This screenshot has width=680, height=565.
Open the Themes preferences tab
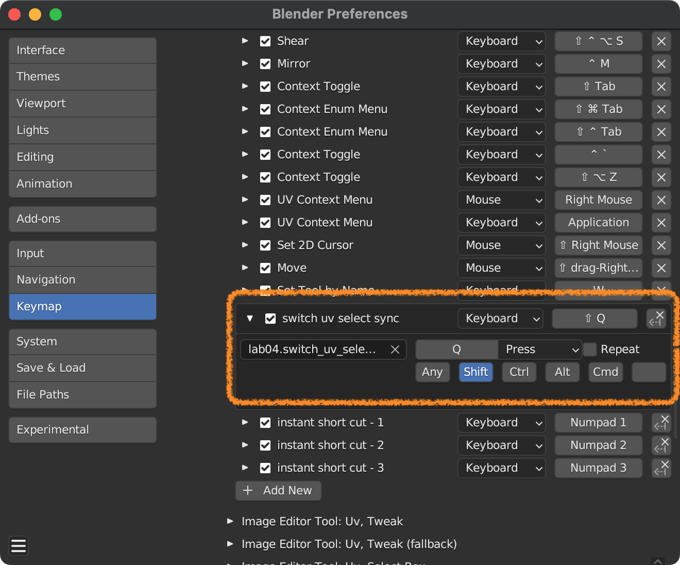pos(82,77)
